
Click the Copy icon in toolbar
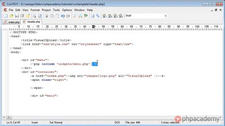click(x=52, y=16)
